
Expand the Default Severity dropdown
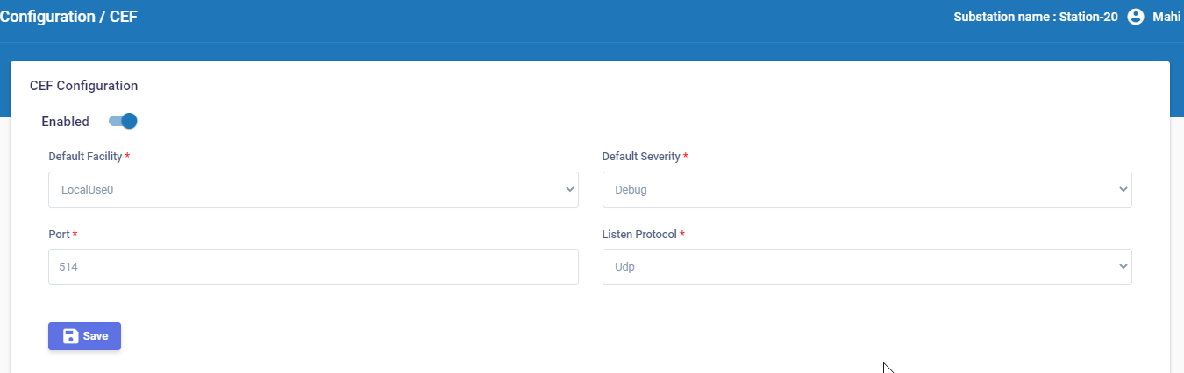point(867,189)
